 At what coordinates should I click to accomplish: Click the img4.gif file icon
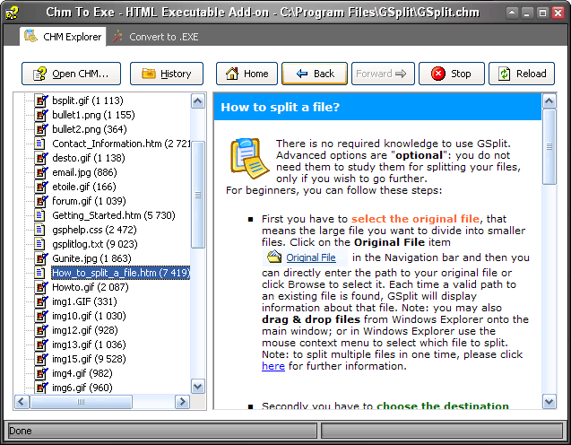(x=41, y=373)
